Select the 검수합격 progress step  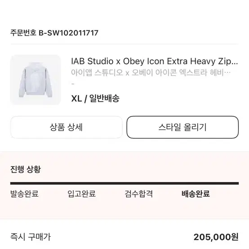(x=138, y=194)
